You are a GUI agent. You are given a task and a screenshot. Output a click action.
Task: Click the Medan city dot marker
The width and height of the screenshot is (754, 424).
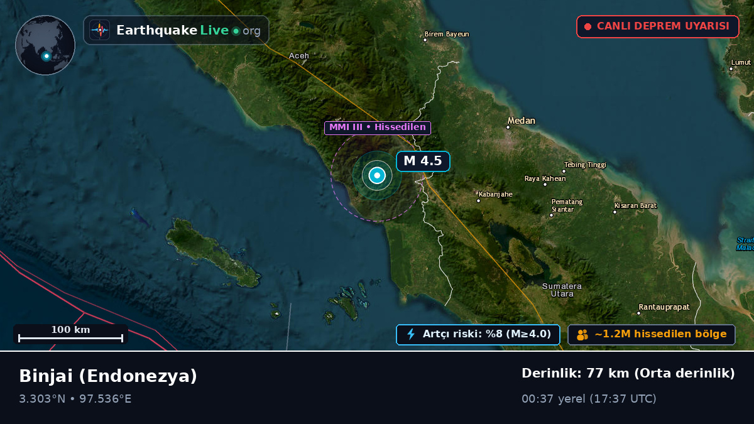508,128
